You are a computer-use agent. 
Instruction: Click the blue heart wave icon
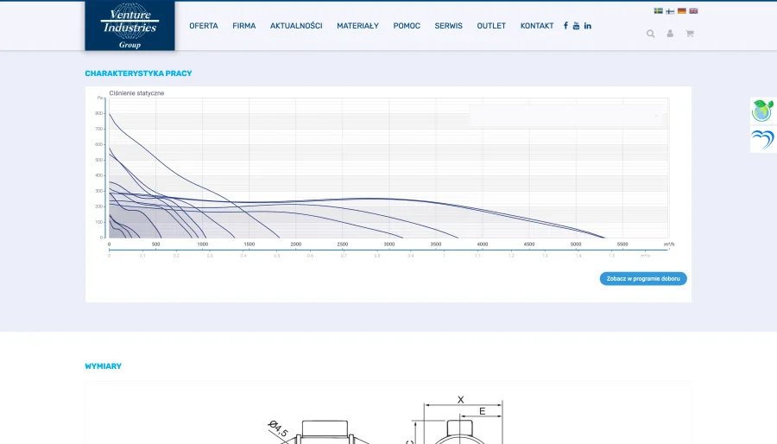coord(762,140)
